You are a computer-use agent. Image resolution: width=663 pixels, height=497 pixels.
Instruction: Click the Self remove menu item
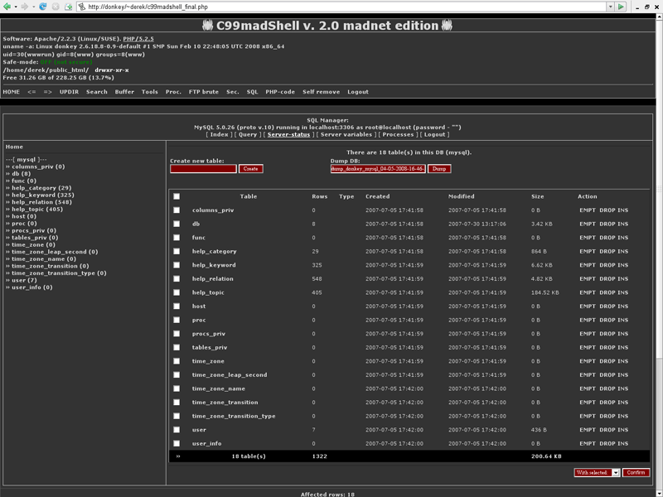tap(321, 92)
